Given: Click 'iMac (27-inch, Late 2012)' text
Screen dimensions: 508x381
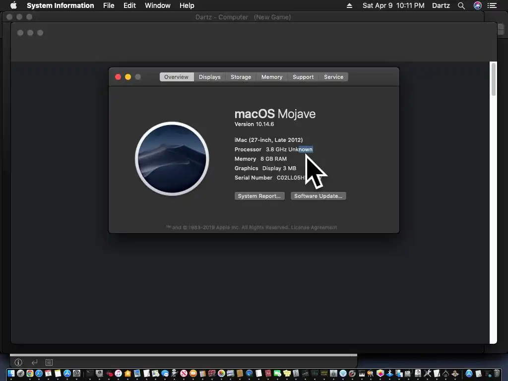Looking at the screenshot, I should tap(268, 140).
